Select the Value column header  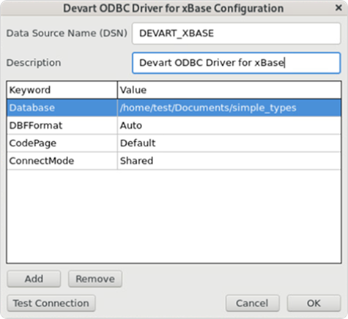click(x=229, y=90)
